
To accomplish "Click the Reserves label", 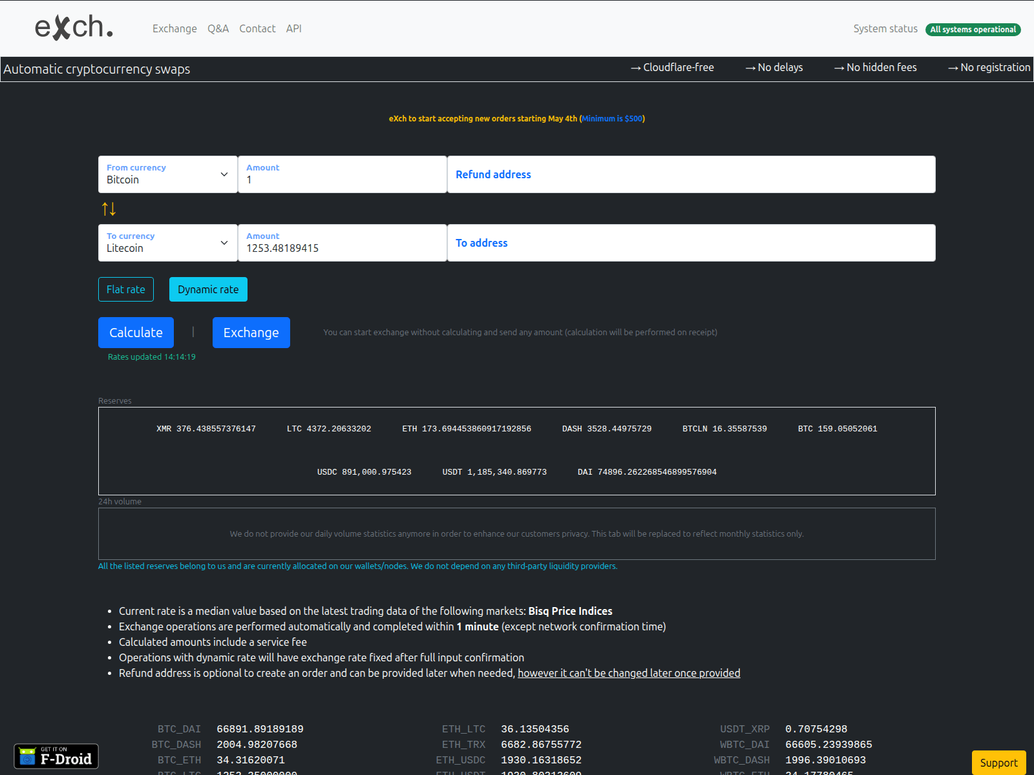I will coord(115,400).
